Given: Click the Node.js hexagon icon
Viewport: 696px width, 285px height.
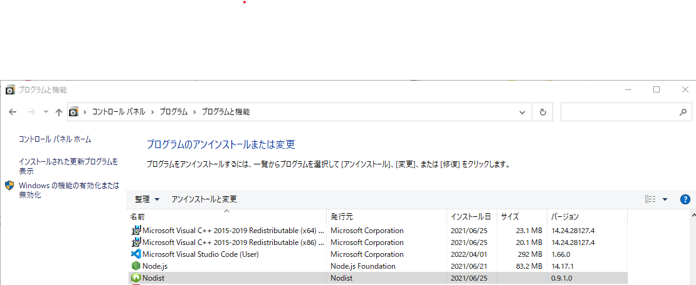Looking at the screenshot, I should [x=136, y=266].
